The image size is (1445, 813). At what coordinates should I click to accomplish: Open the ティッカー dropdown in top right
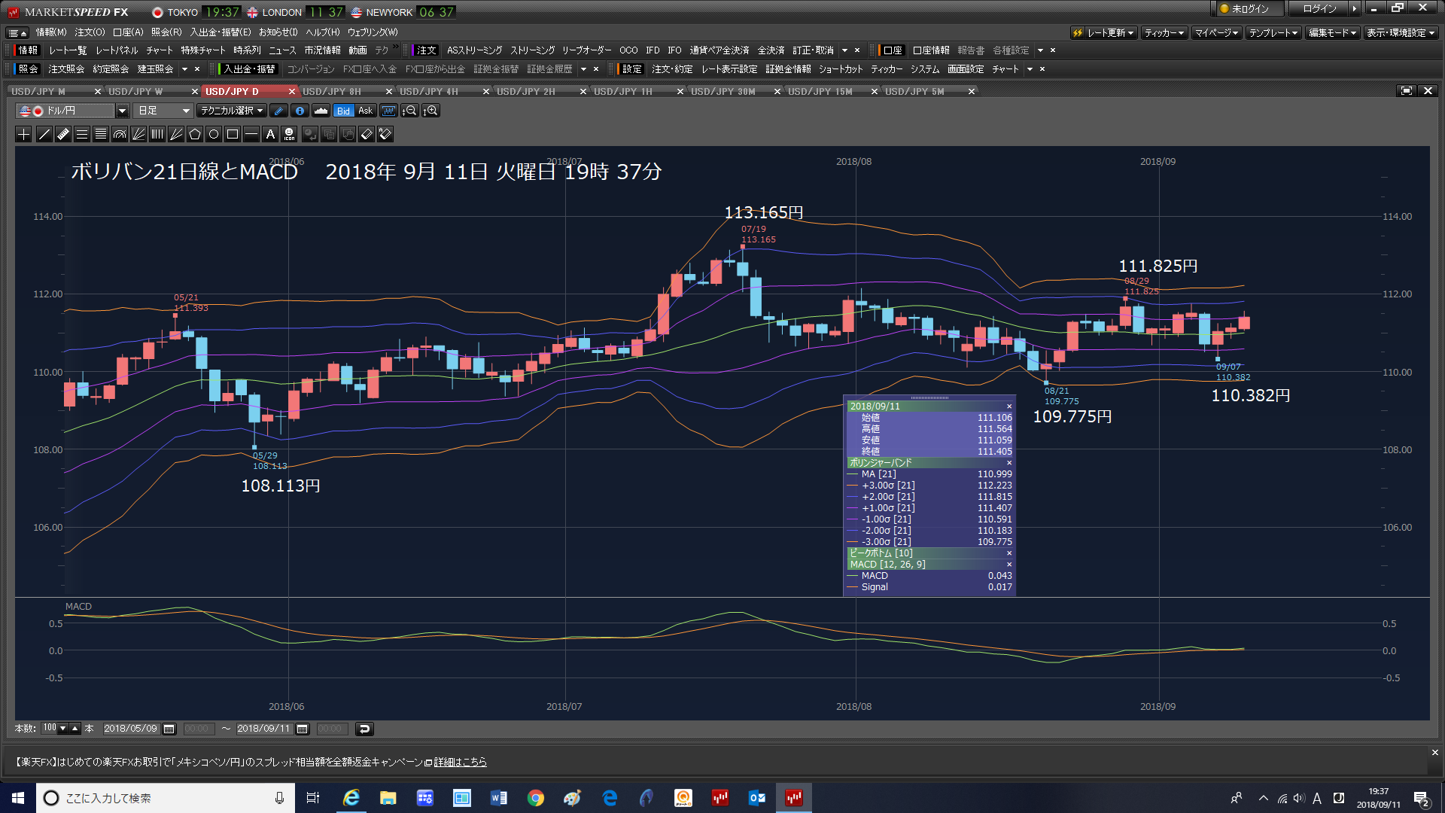coord(1164,33)
